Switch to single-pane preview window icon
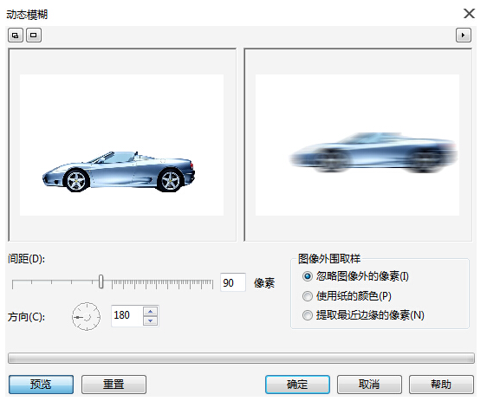This screenshot has height=401, width=487. [x=34, y=35]
